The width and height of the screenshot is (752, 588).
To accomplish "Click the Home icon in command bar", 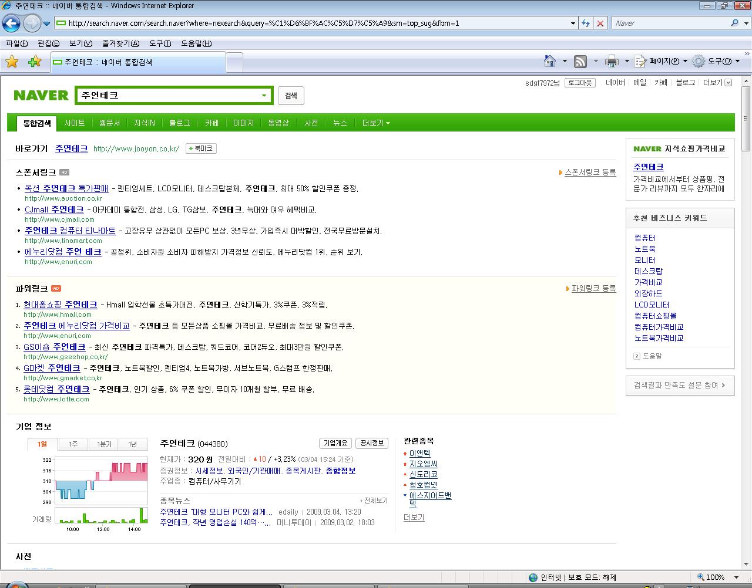I will [550, 61].
